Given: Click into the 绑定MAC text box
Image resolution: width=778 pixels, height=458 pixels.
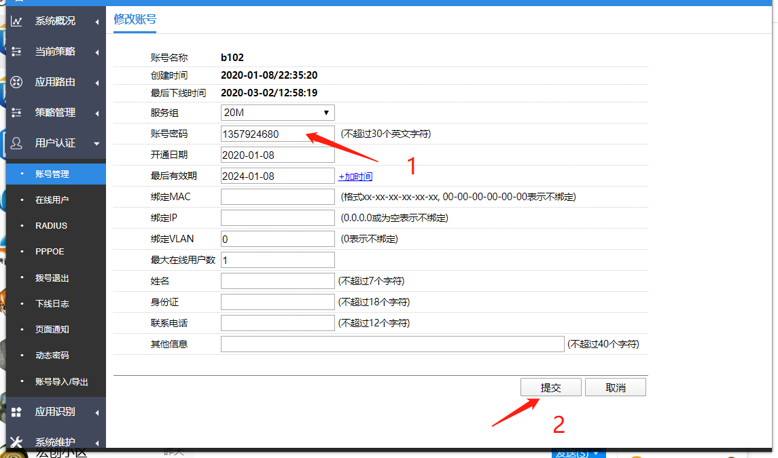Looking at the screenshot, I should pos(277,197).
